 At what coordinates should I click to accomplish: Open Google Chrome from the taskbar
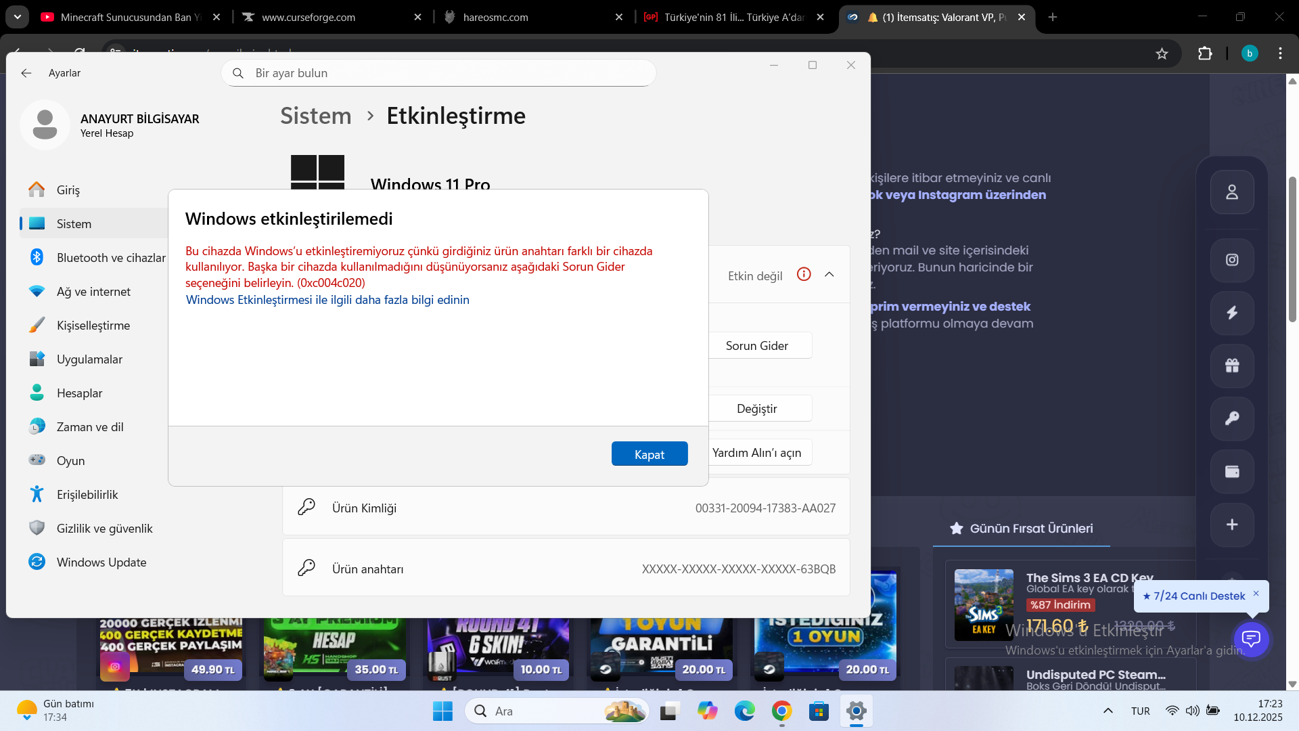(x=781, y=711)
